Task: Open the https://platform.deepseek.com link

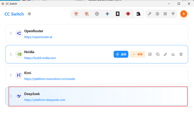Action: point(45,100)
